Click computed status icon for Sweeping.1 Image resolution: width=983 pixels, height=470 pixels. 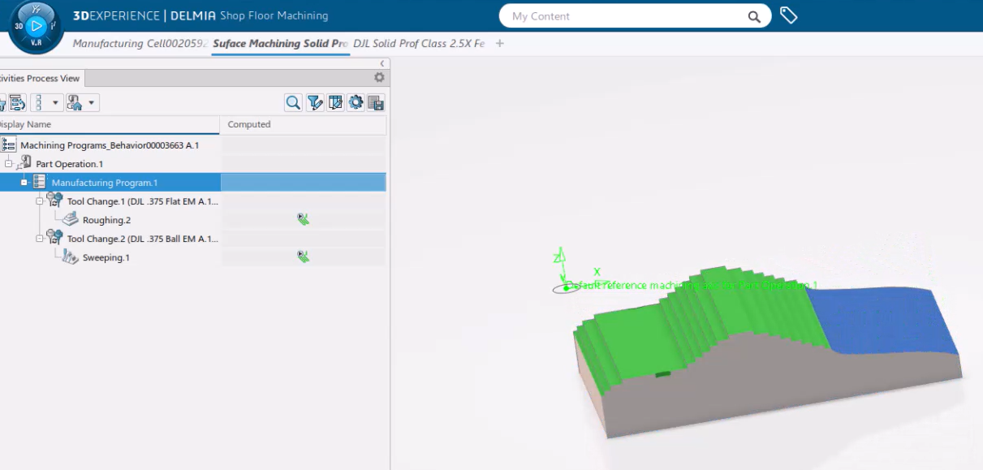tap(304, 257)
